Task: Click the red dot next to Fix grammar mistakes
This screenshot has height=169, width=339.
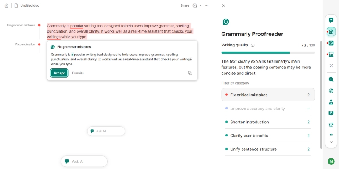Action: (x=39, y=25)
